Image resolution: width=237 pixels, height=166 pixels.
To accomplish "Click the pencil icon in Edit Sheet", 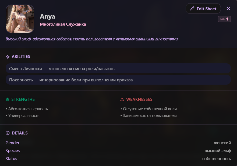I will (192, 8).
